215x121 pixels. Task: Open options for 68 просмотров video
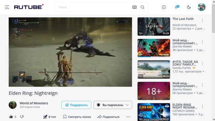click(x=202, y=85)
